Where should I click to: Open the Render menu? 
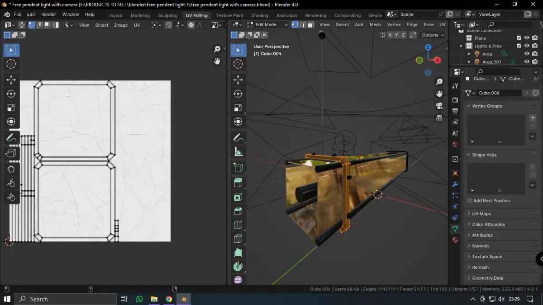click(x=48, y=14)
